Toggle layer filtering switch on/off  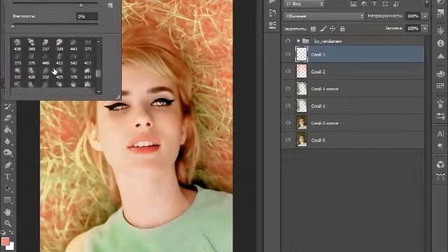point(426,3)
